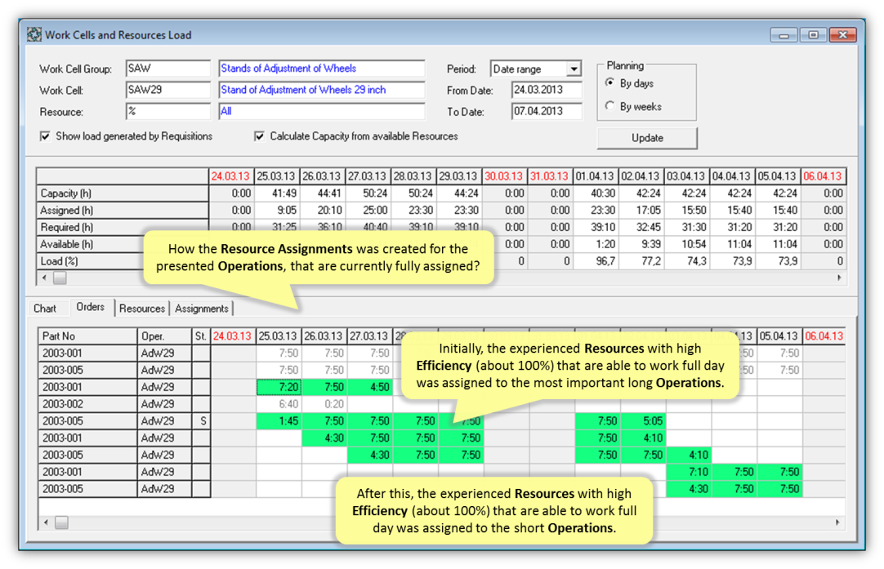Click available value 9:39

point(641,244)
